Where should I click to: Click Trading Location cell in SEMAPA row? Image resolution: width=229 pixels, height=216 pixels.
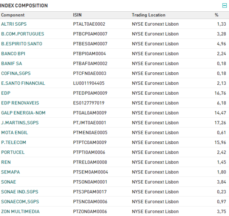pyautogui.click(x=155, y=172)
